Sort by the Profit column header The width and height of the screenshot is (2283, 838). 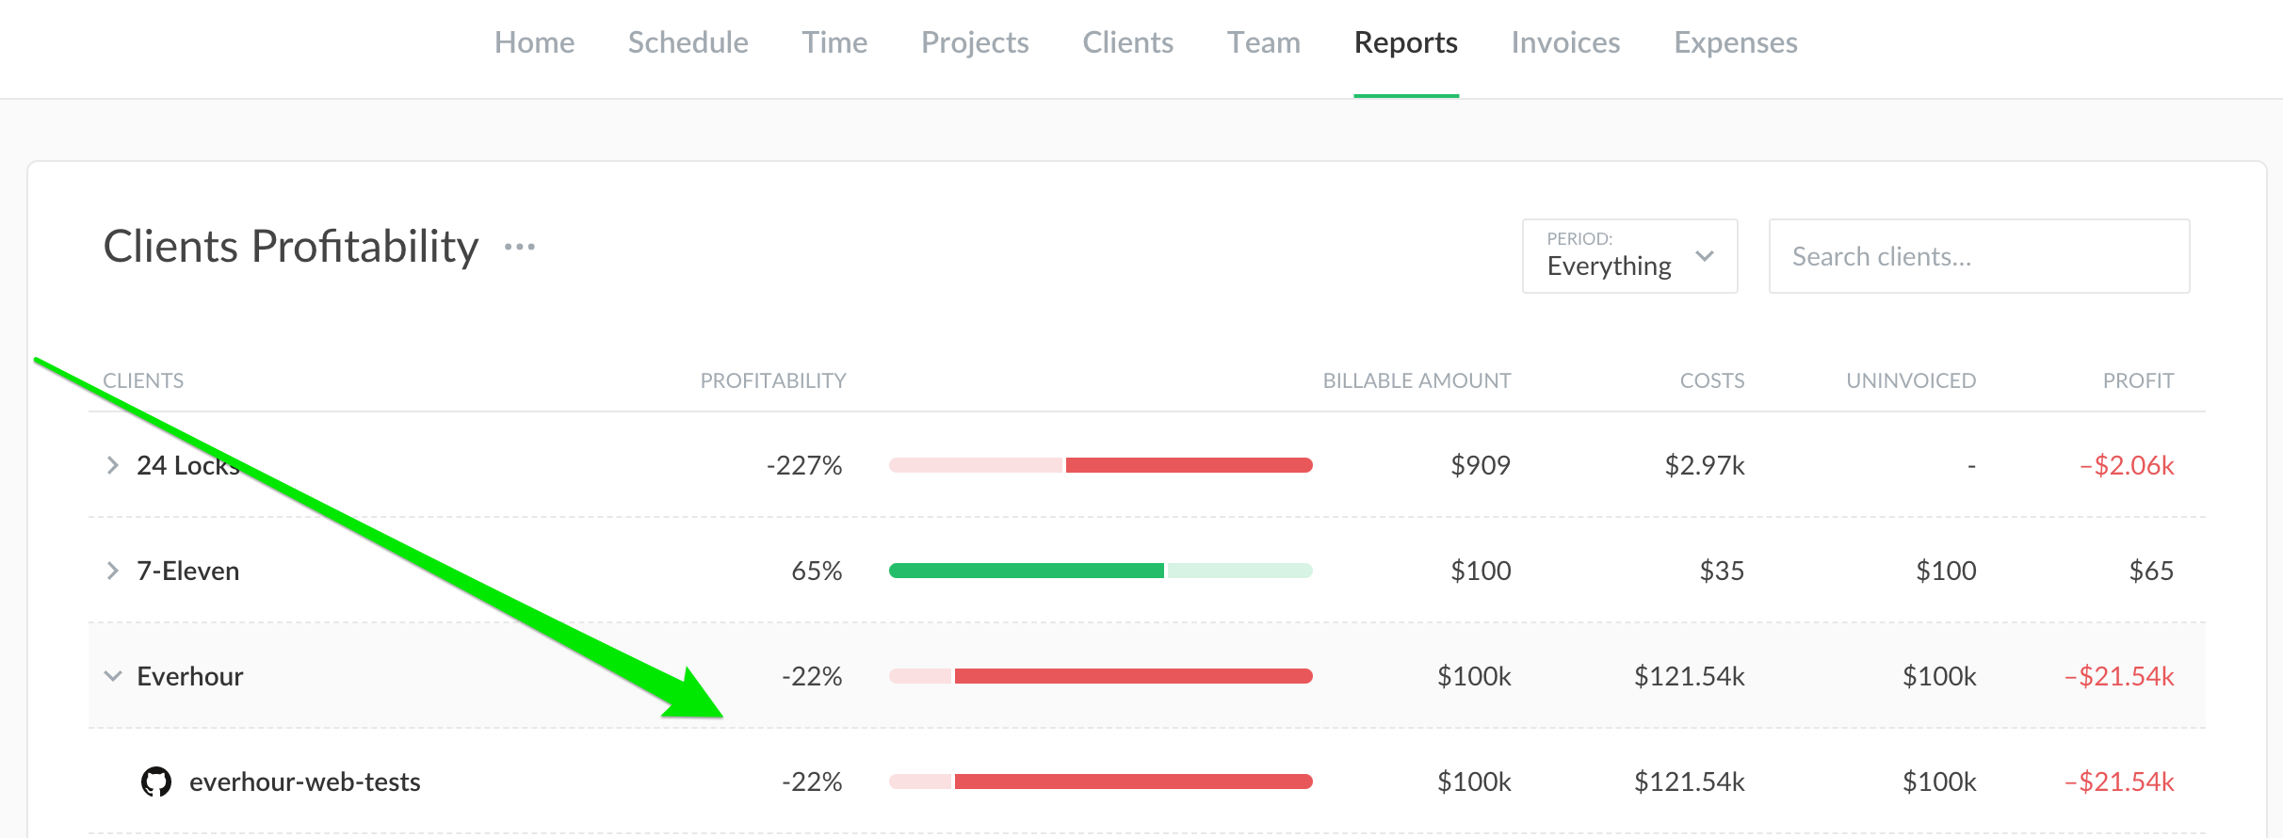click(2138, 380)
